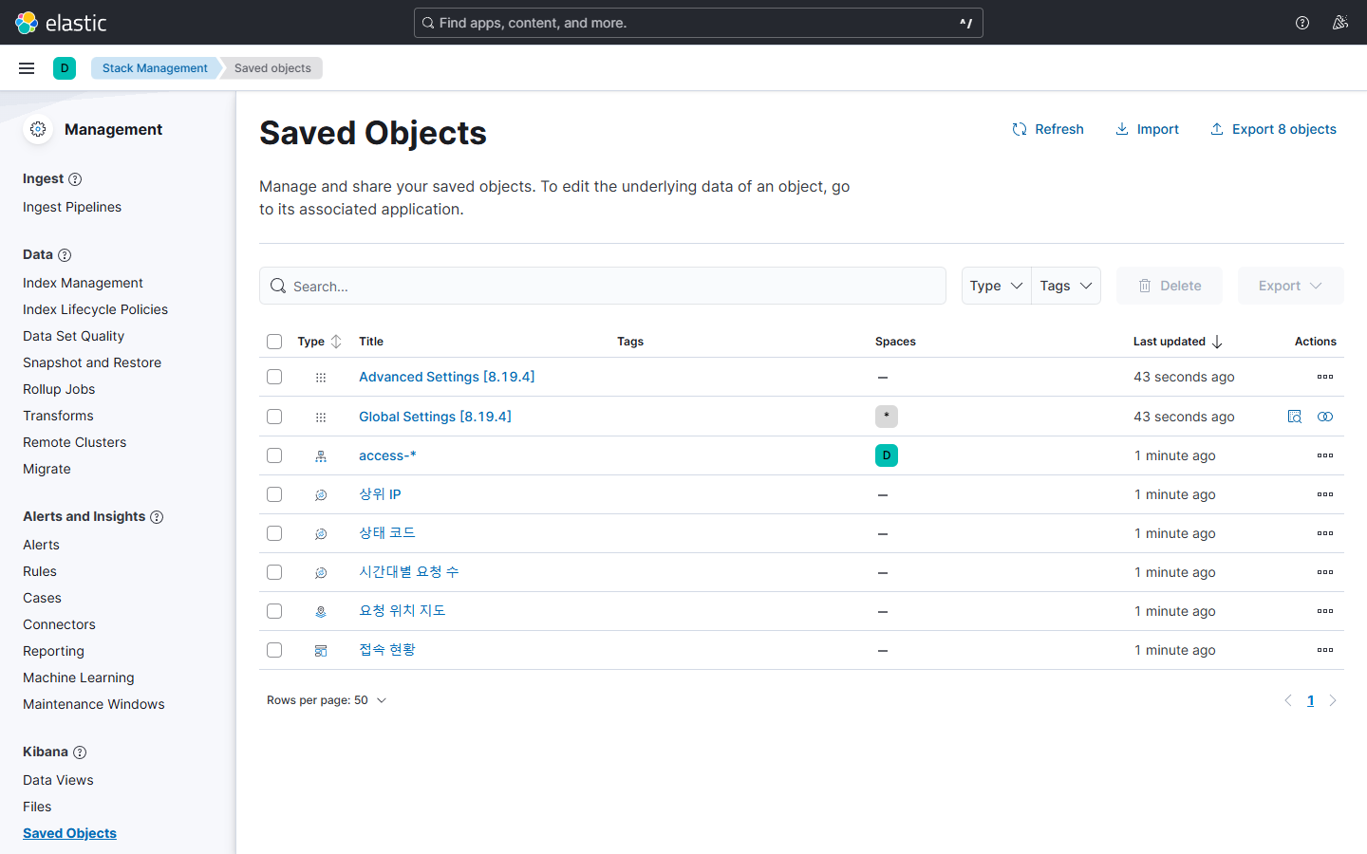This screenshot has height=854, width=1367.
Task: Click the global Find apps search bar
Action: [x=699, y=23]
